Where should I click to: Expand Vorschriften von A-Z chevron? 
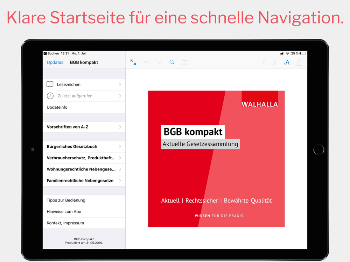pyautogui.click(x=120, y=127)
